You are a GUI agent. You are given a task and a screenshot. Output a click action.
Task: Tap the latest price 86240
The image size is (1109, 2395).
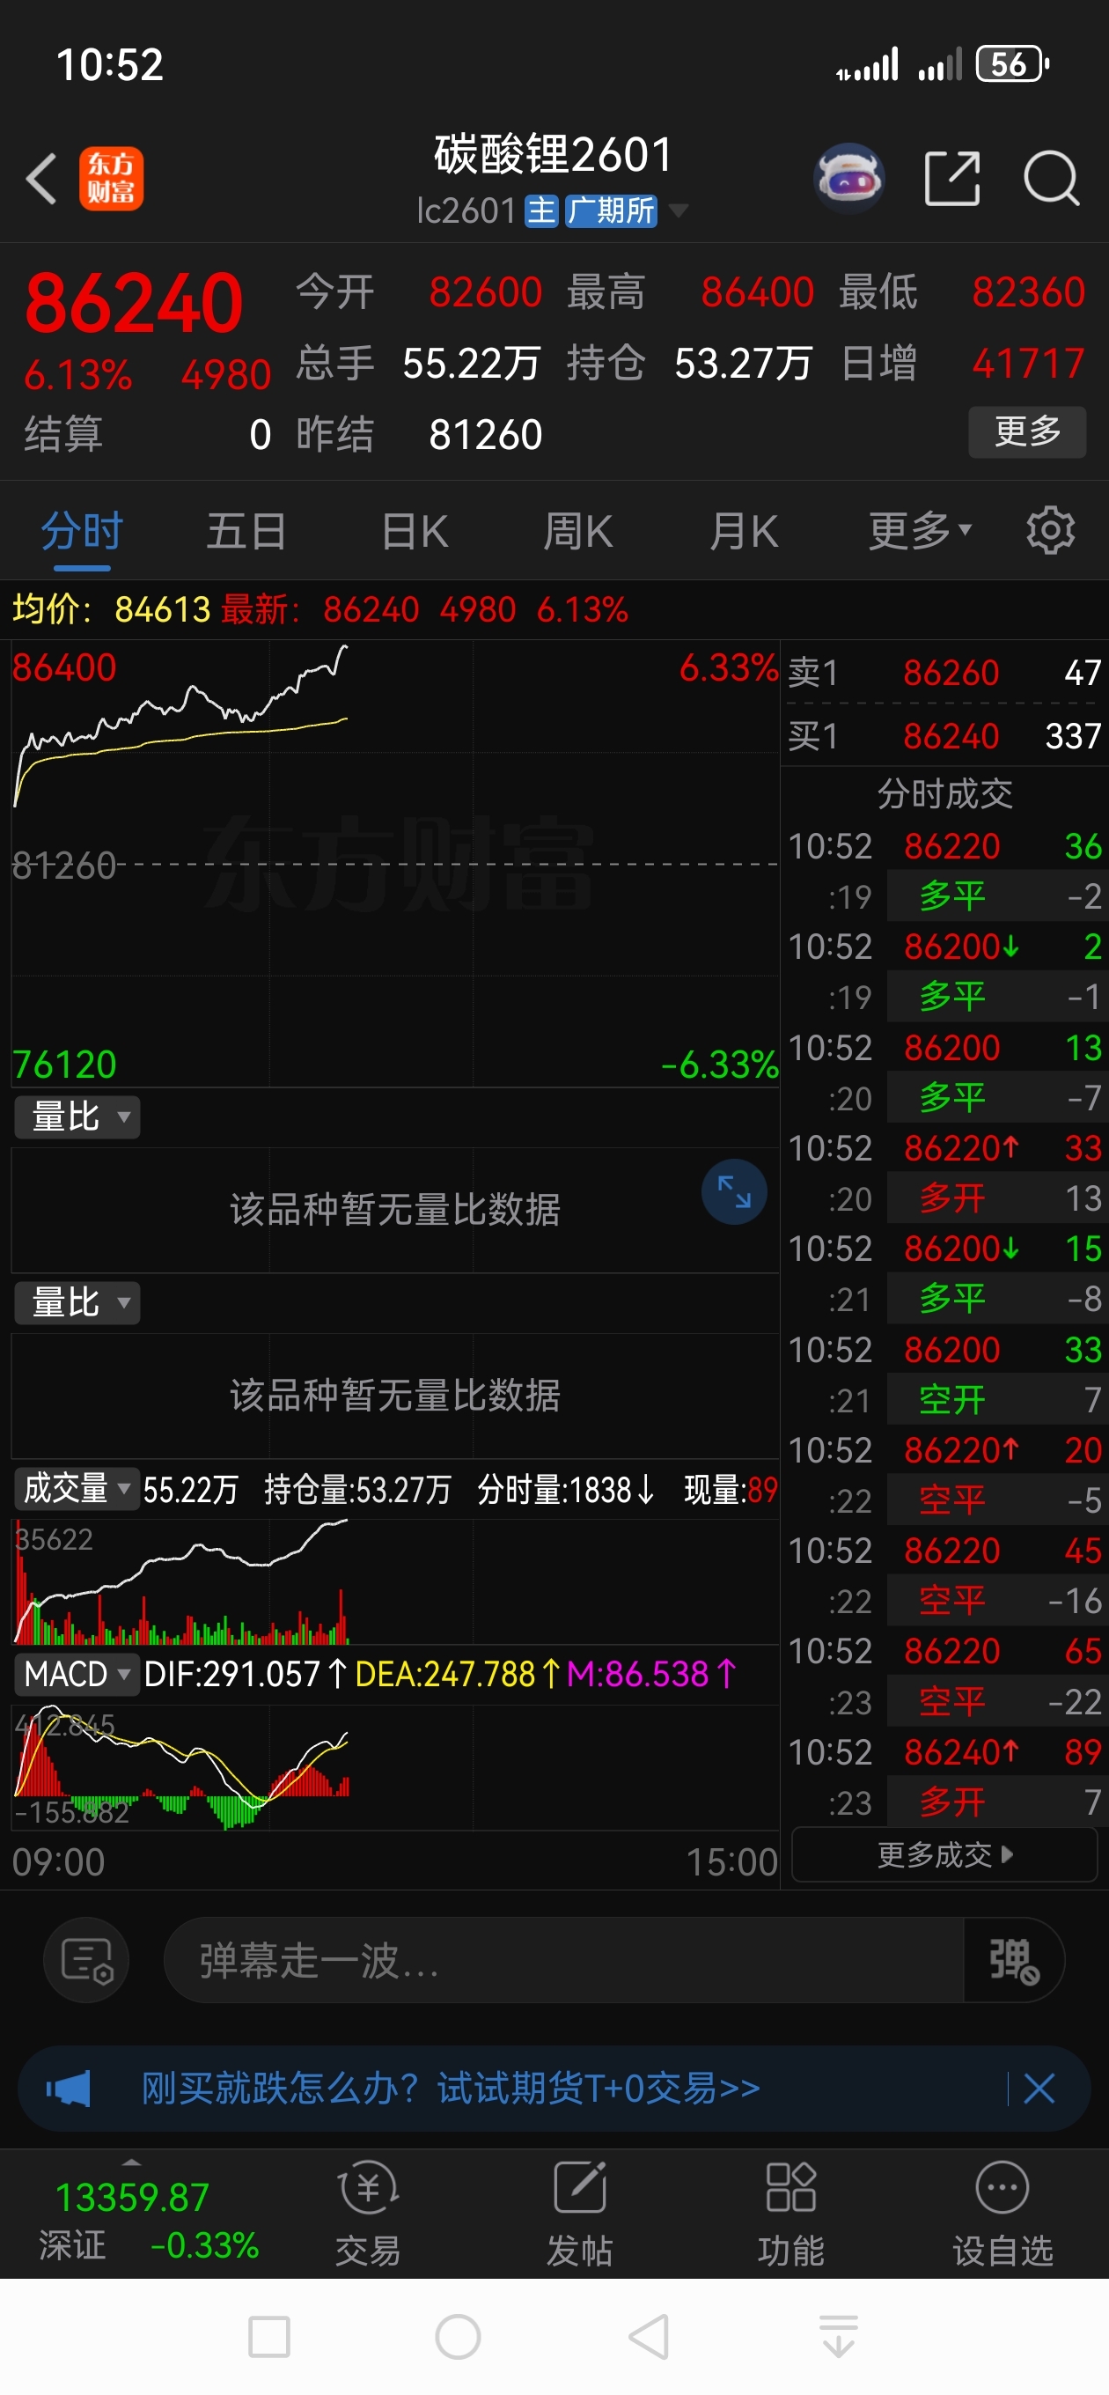pyautogui.click(x=134, y=303)
